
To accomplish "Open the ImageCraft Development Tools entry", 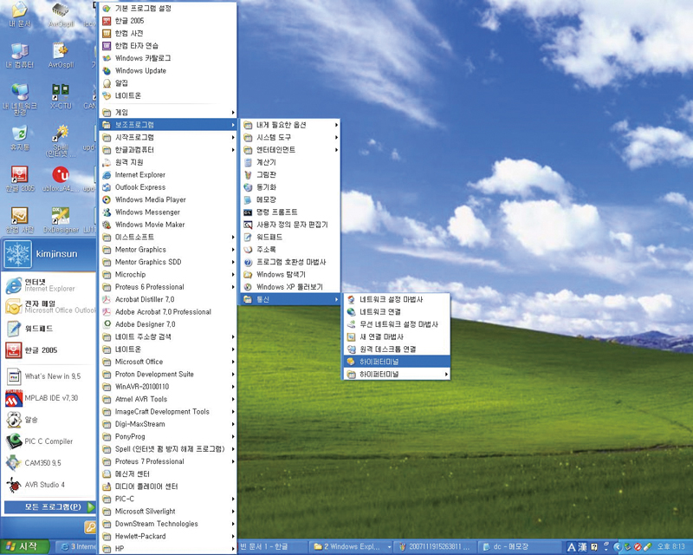I will click(x=168, y=412).
